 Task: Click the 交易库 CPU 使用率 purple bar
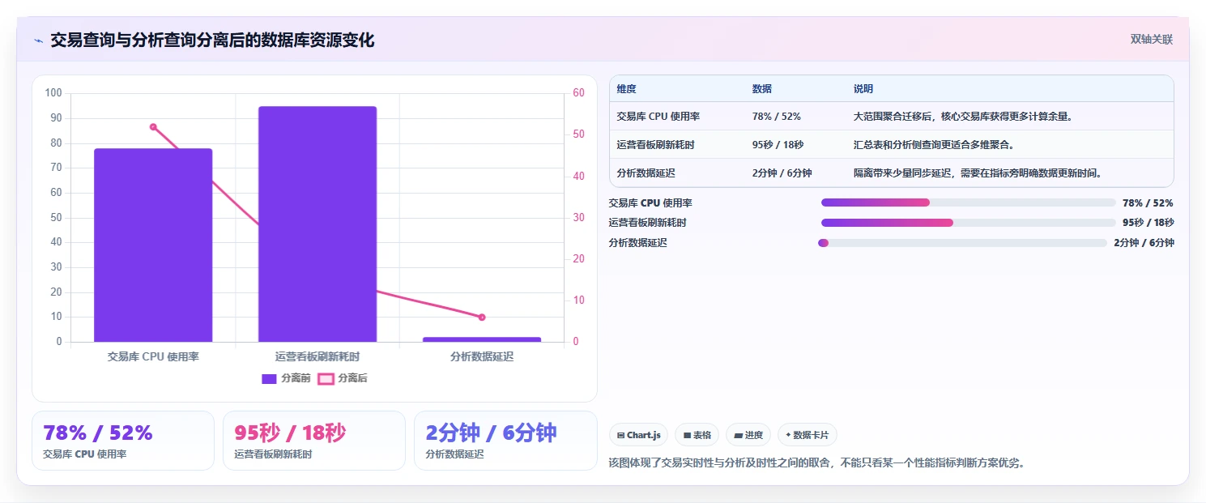pos(153,245)
